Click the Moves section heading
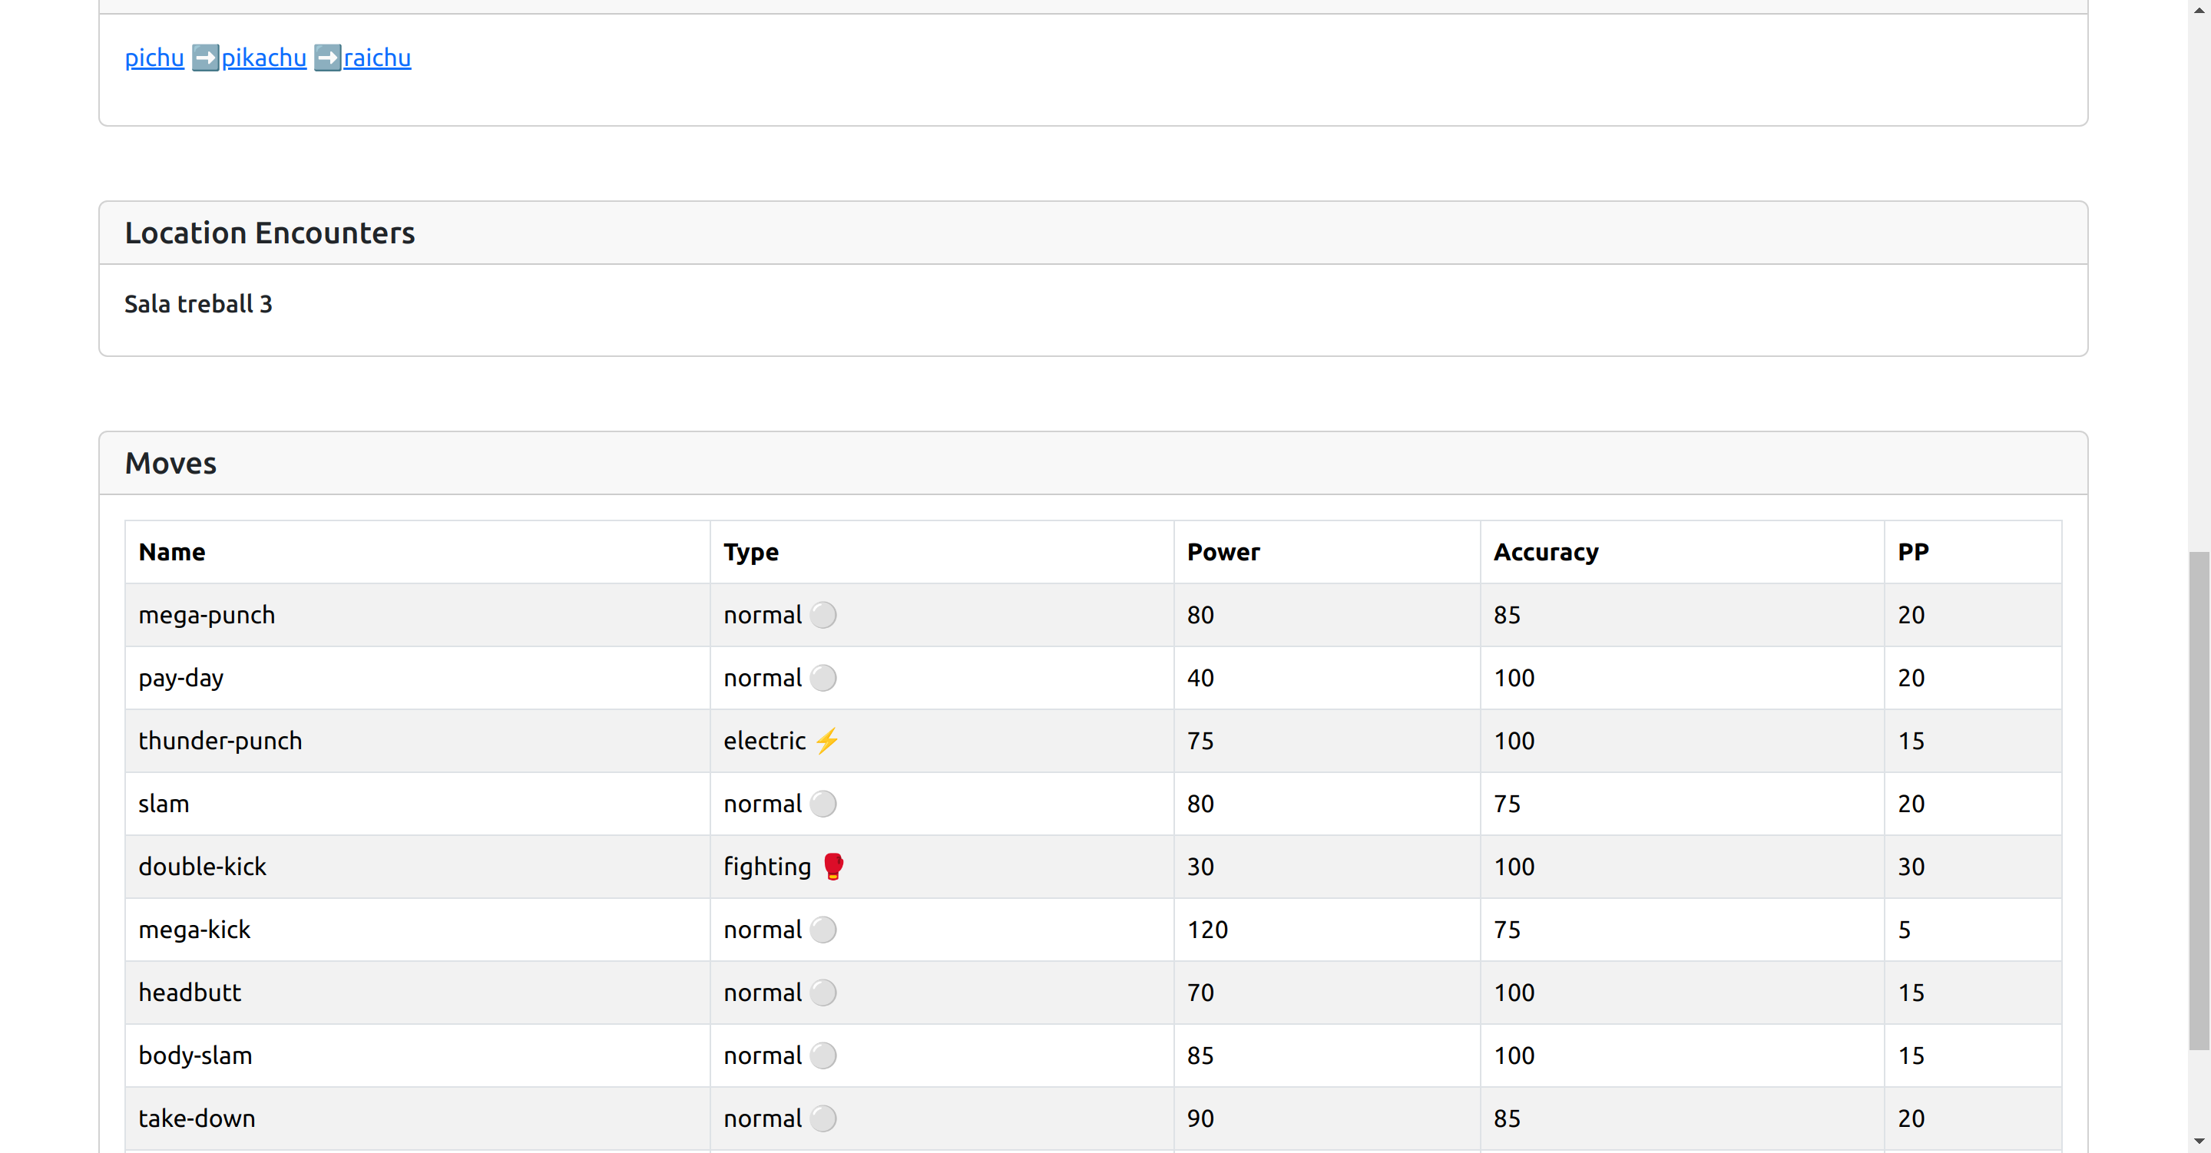Image resolution: width=2211 pixels, height=1153 pixels. (170, 463)
